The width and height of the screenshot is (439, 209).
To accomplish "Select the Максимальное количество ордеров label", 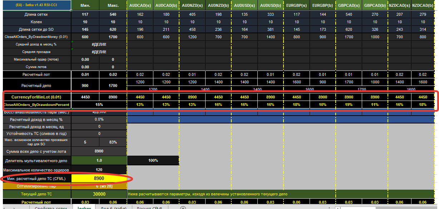I will tap(37, 170).
